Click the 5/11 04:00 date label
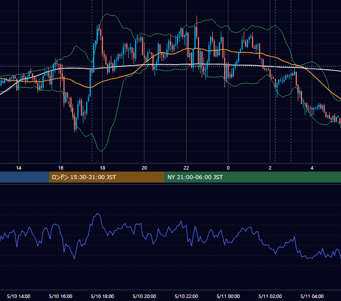Screen dimensions: 341x301 point(312,296)
